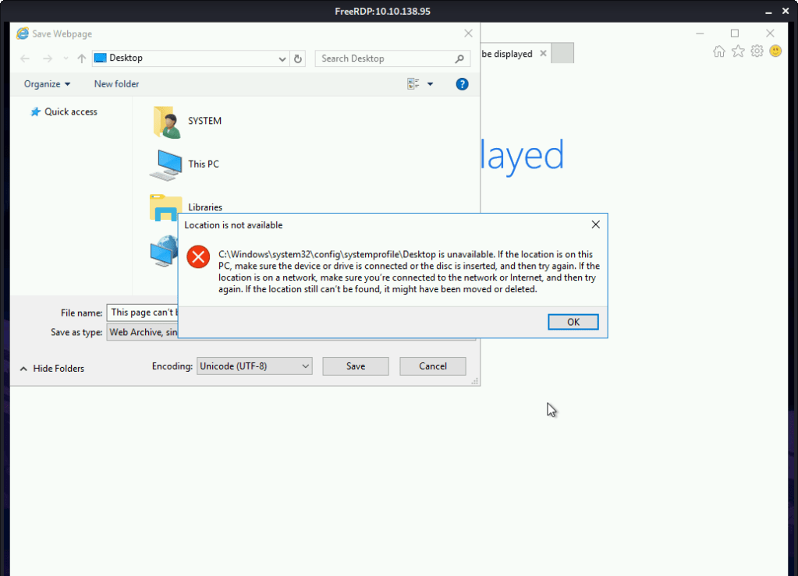
Task: Open the change view dropdown arrow
Action: [x=430, y=84]
